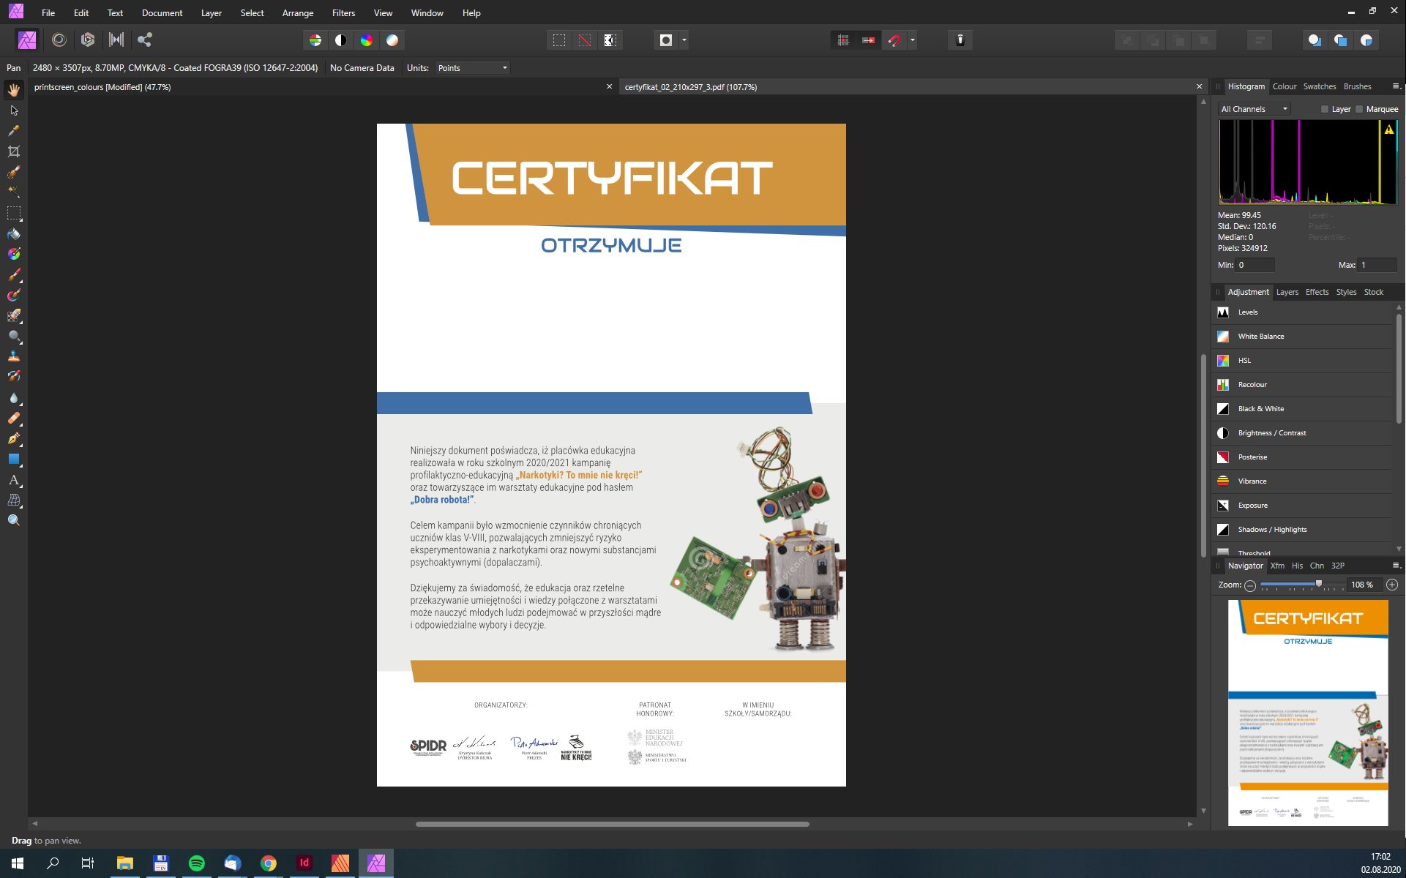Pick the Colour Picker eyedropper tool
This screenshot has height=878, width=1406.
coord(14,131)
